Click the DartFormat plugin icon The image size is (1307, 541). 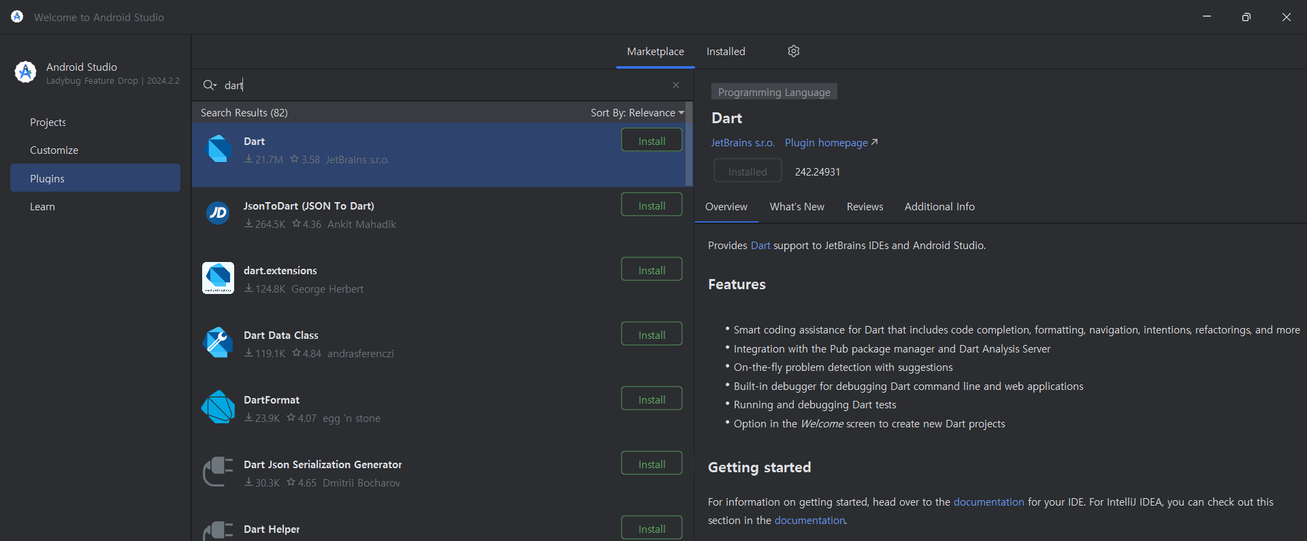pos(218,407)
